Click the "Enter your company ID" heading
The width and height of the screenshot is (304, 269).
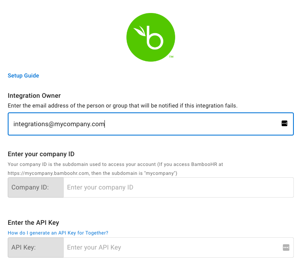(x=41, y=154)
